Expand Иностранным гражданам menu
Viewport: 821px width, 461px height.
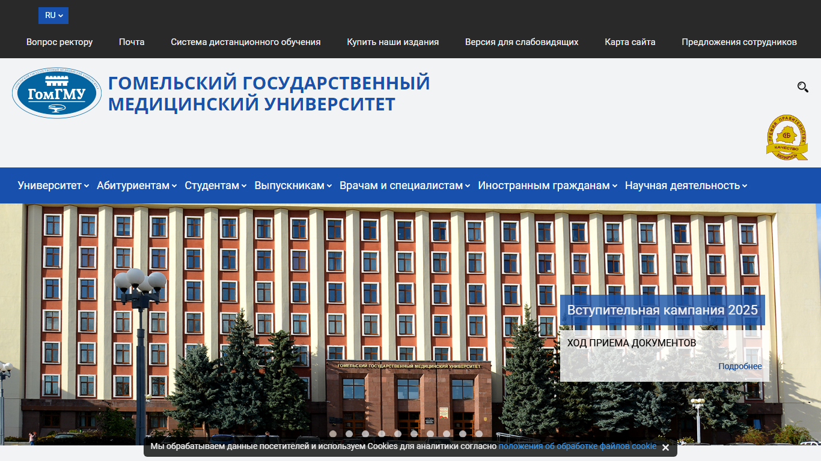(x=548, y=185)
